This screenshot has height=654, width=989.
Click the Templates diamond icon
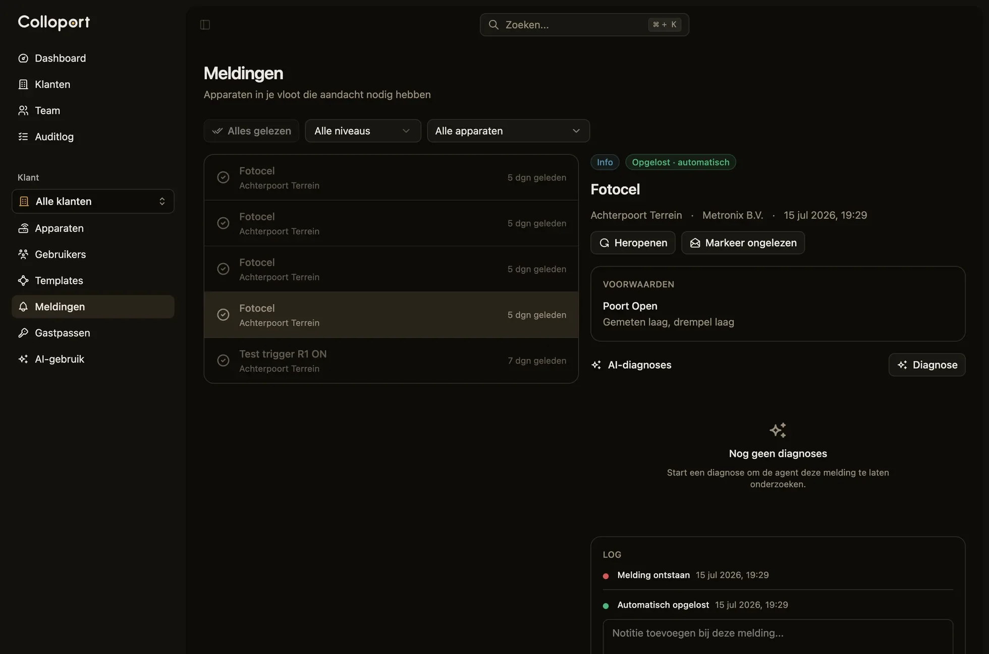click(23, 281)
